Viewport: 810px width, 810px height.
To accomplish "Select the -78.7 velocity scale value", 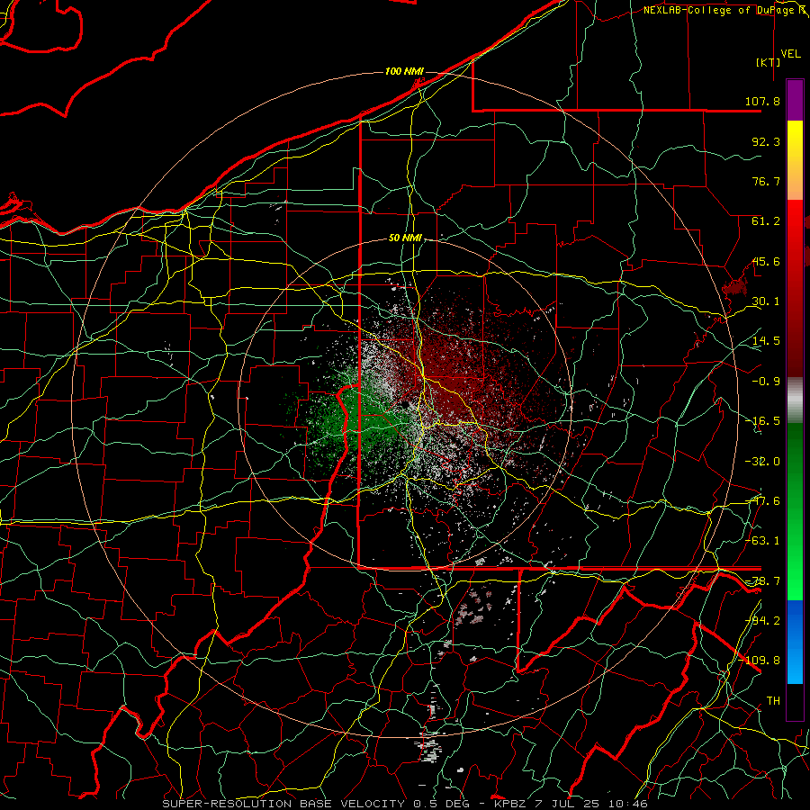I will click(762, 581).
